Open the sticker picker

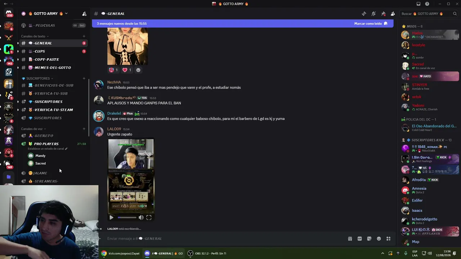point(369,238)
